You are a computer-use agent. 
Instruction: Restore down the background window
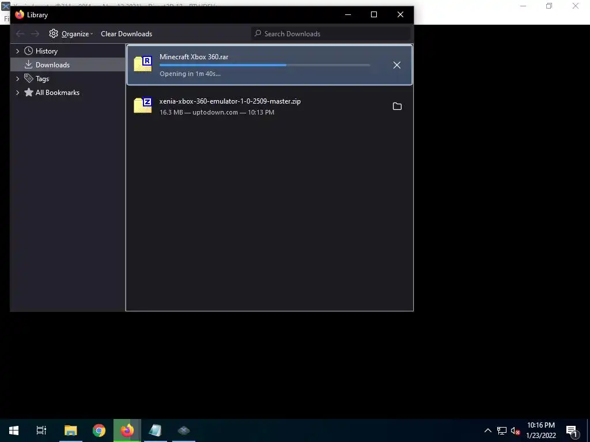(549, 6)
